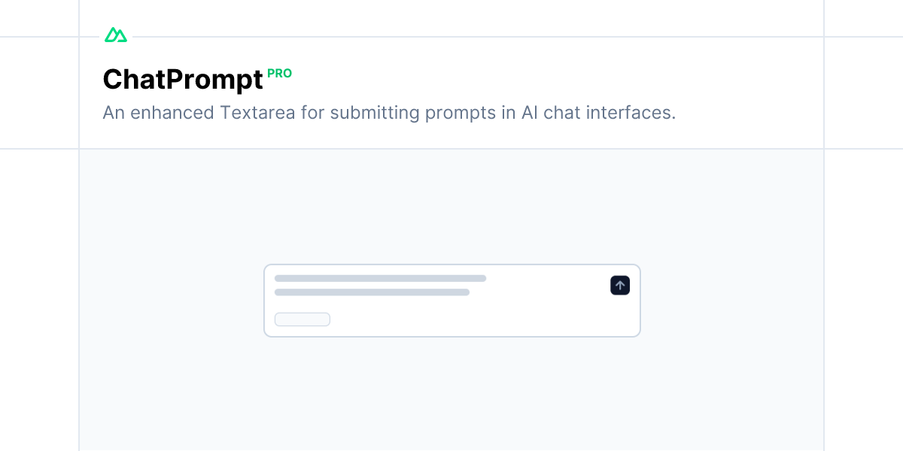Click the gray preview area above the prompt box
Screen dimensions: 903x451
[451, 207]
